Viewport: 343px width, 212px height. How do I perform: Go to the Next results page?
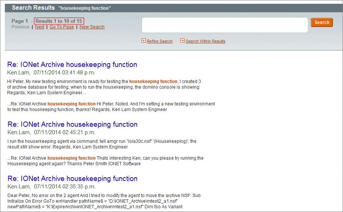[x=40, y=27]
